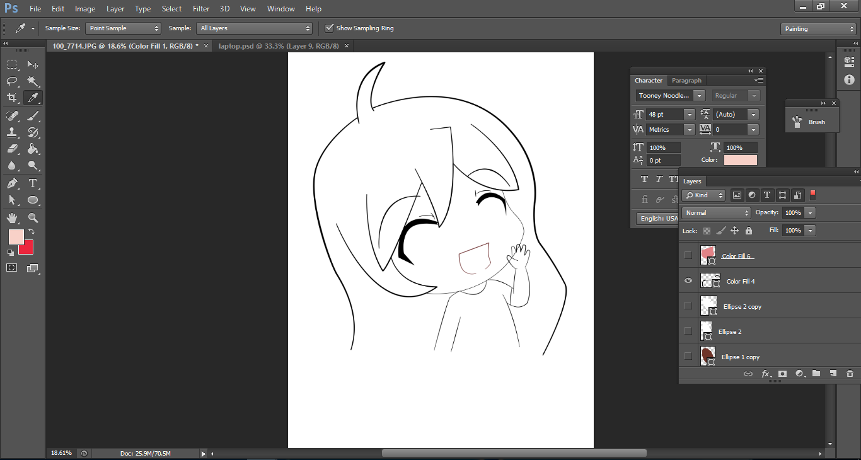Open font size 48 pt dropdown

[689, 115]
